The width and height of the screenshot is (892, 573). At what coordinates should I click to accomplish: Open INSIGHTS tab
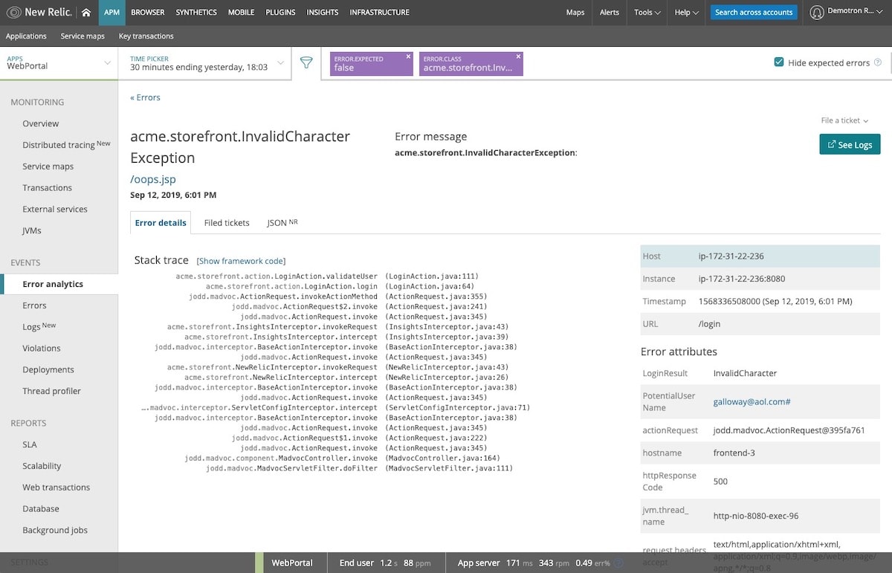pos(322,13)
